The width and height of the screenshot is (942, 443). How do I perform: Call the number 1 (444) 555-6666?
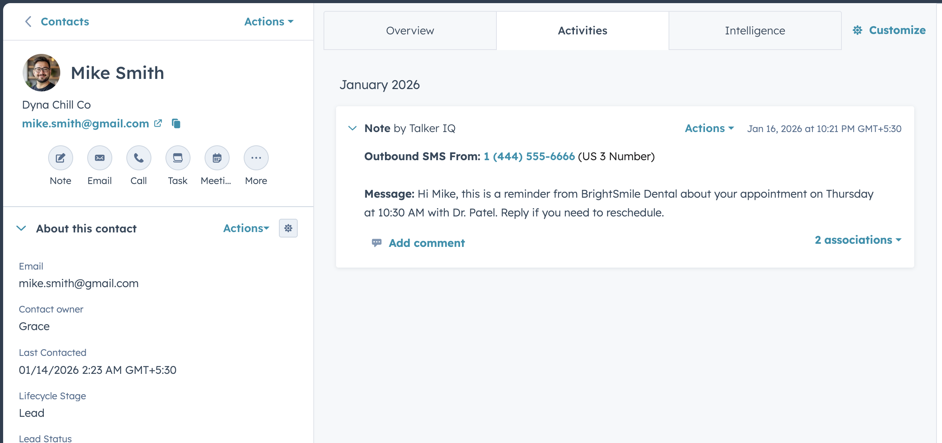(528, 156)
